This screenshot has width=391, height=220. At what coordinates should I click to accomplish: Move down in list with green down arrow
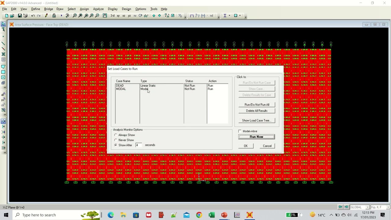click(x=159, y=16)
